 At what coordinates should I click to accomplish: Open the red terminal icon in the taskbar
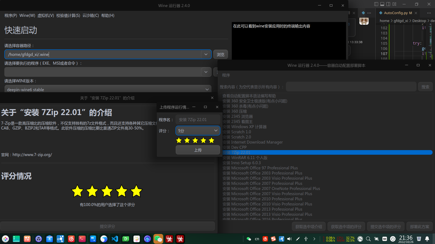(82, 239)
